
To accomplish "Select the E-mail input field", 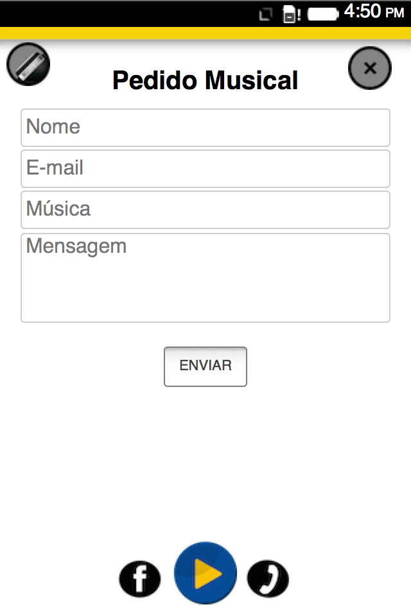I will pos(205,168).
